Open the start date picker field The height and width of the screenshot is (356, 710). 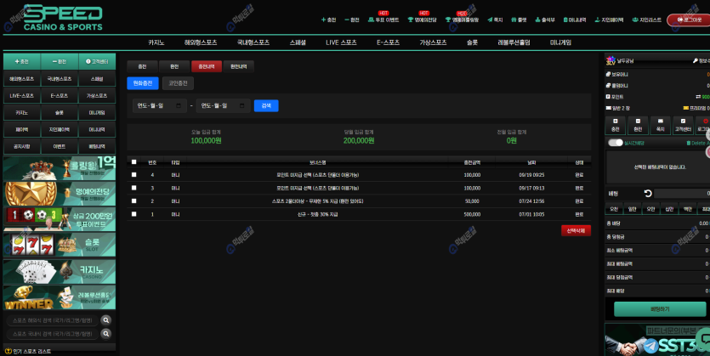click(x=159, y=105)
